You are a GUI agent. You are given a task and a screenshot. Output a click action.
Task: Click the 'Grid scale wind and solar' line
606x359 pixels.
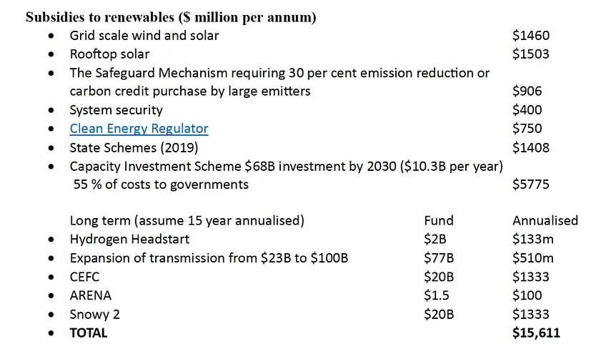144,35
